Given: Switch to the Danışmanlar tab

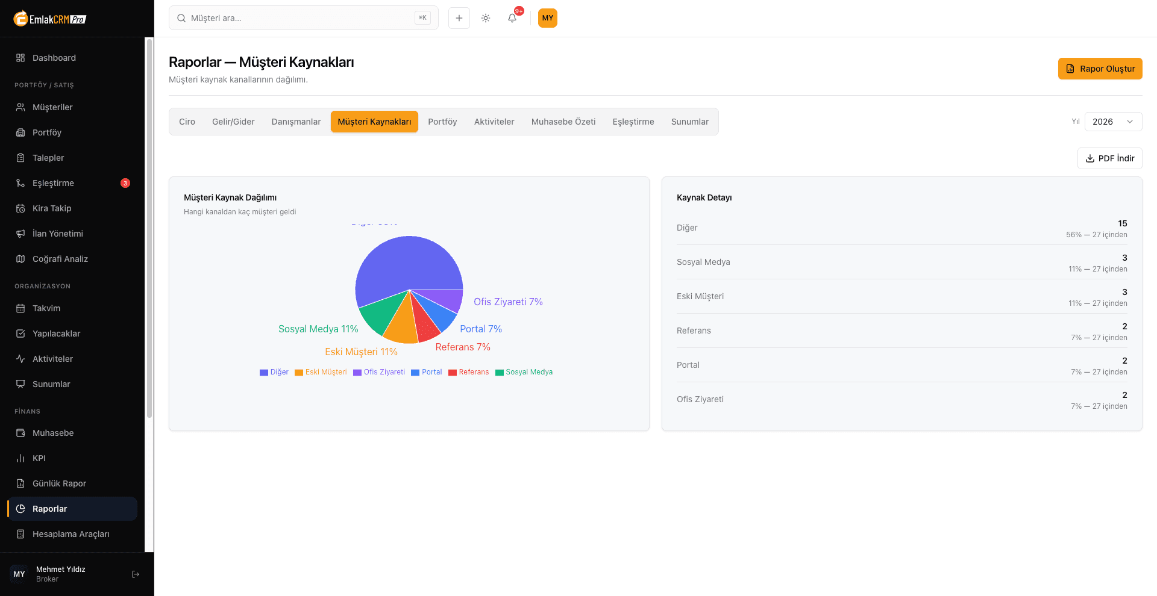Looking at the screenshot, I should (296, 122).
